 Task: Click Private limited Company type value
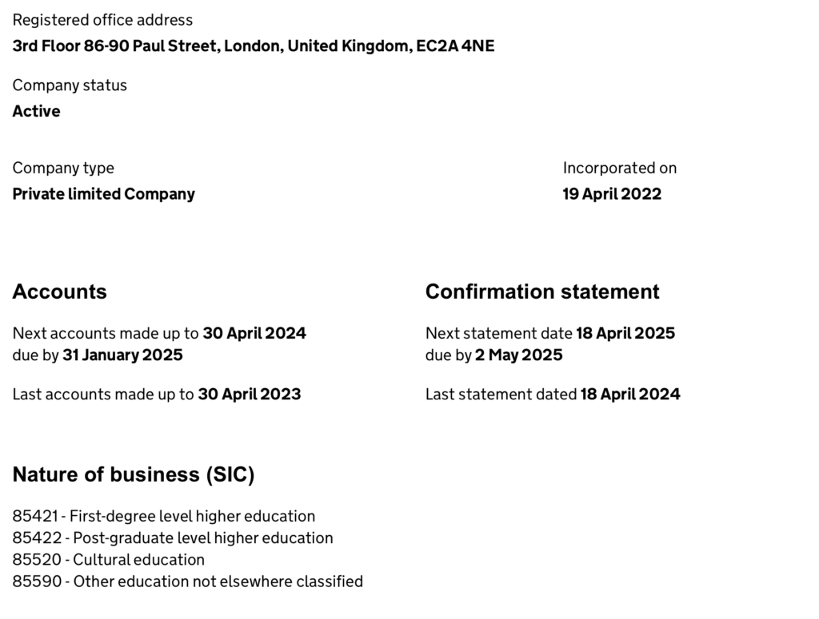click(x=103, y=194)
